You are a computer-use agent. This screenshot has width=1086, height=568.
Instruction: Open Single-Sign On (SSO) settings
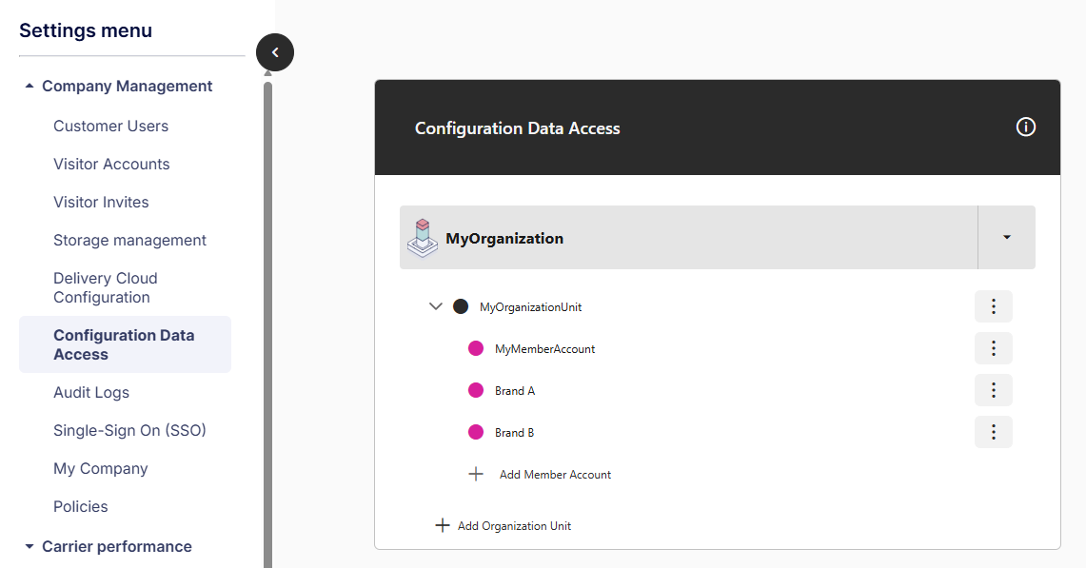pos(129,430)
